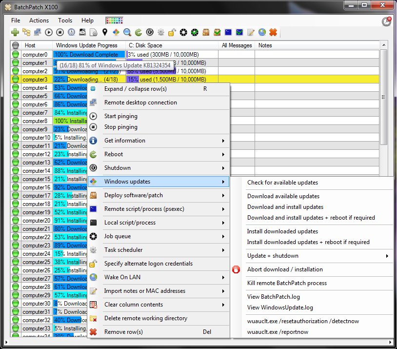Select Start pinging in context menu
Screen dimensions: 397x349
(x=159, y=116)
